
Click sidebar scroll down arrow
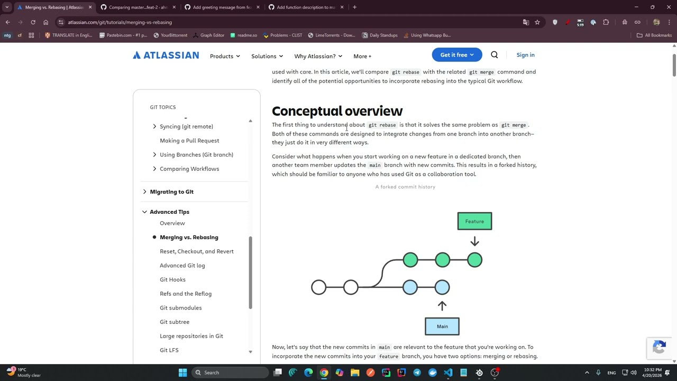coord(251,352)
